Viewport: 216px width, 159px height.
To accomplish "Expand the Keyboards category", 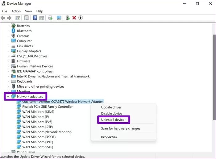I will (8, 82).
